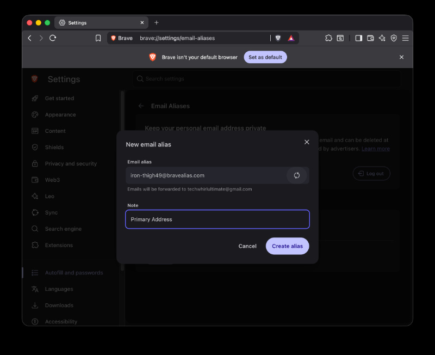Open the Brave Wallet icon
Viewport: 435px width, 355px height.
370,38
